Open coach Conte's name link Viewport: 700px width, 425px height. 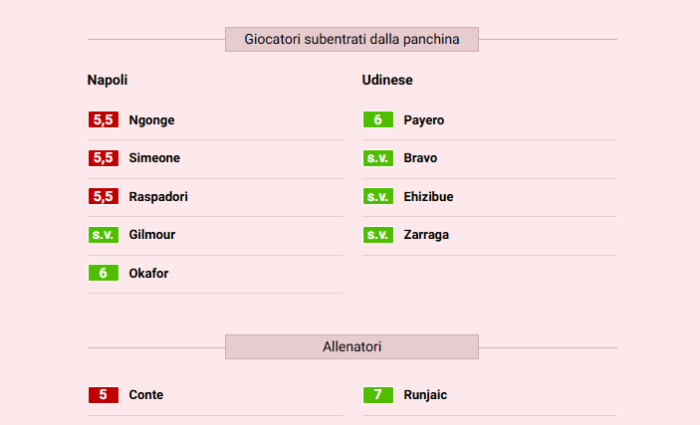[146, 395]
